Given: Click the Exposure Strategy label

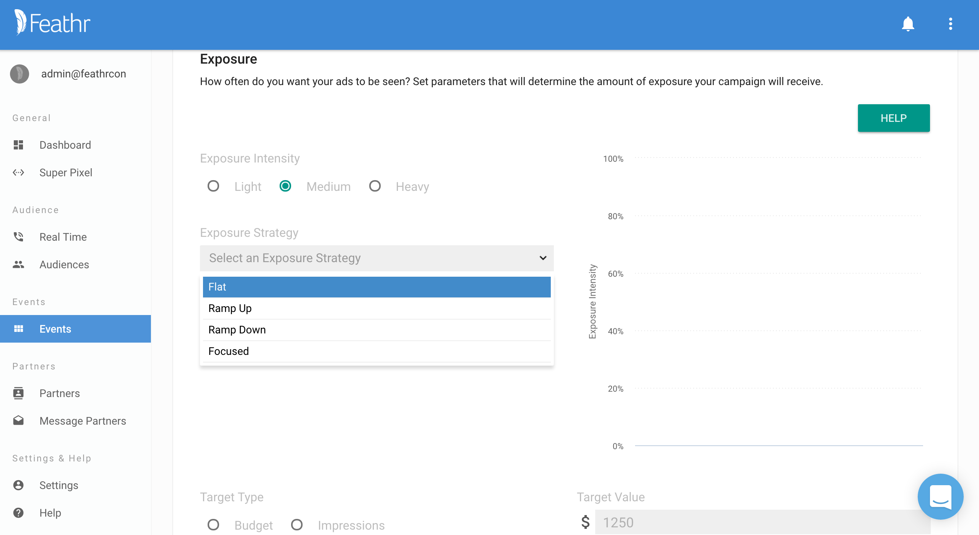Looking at the screenshot, I should (x=249, y=233).
